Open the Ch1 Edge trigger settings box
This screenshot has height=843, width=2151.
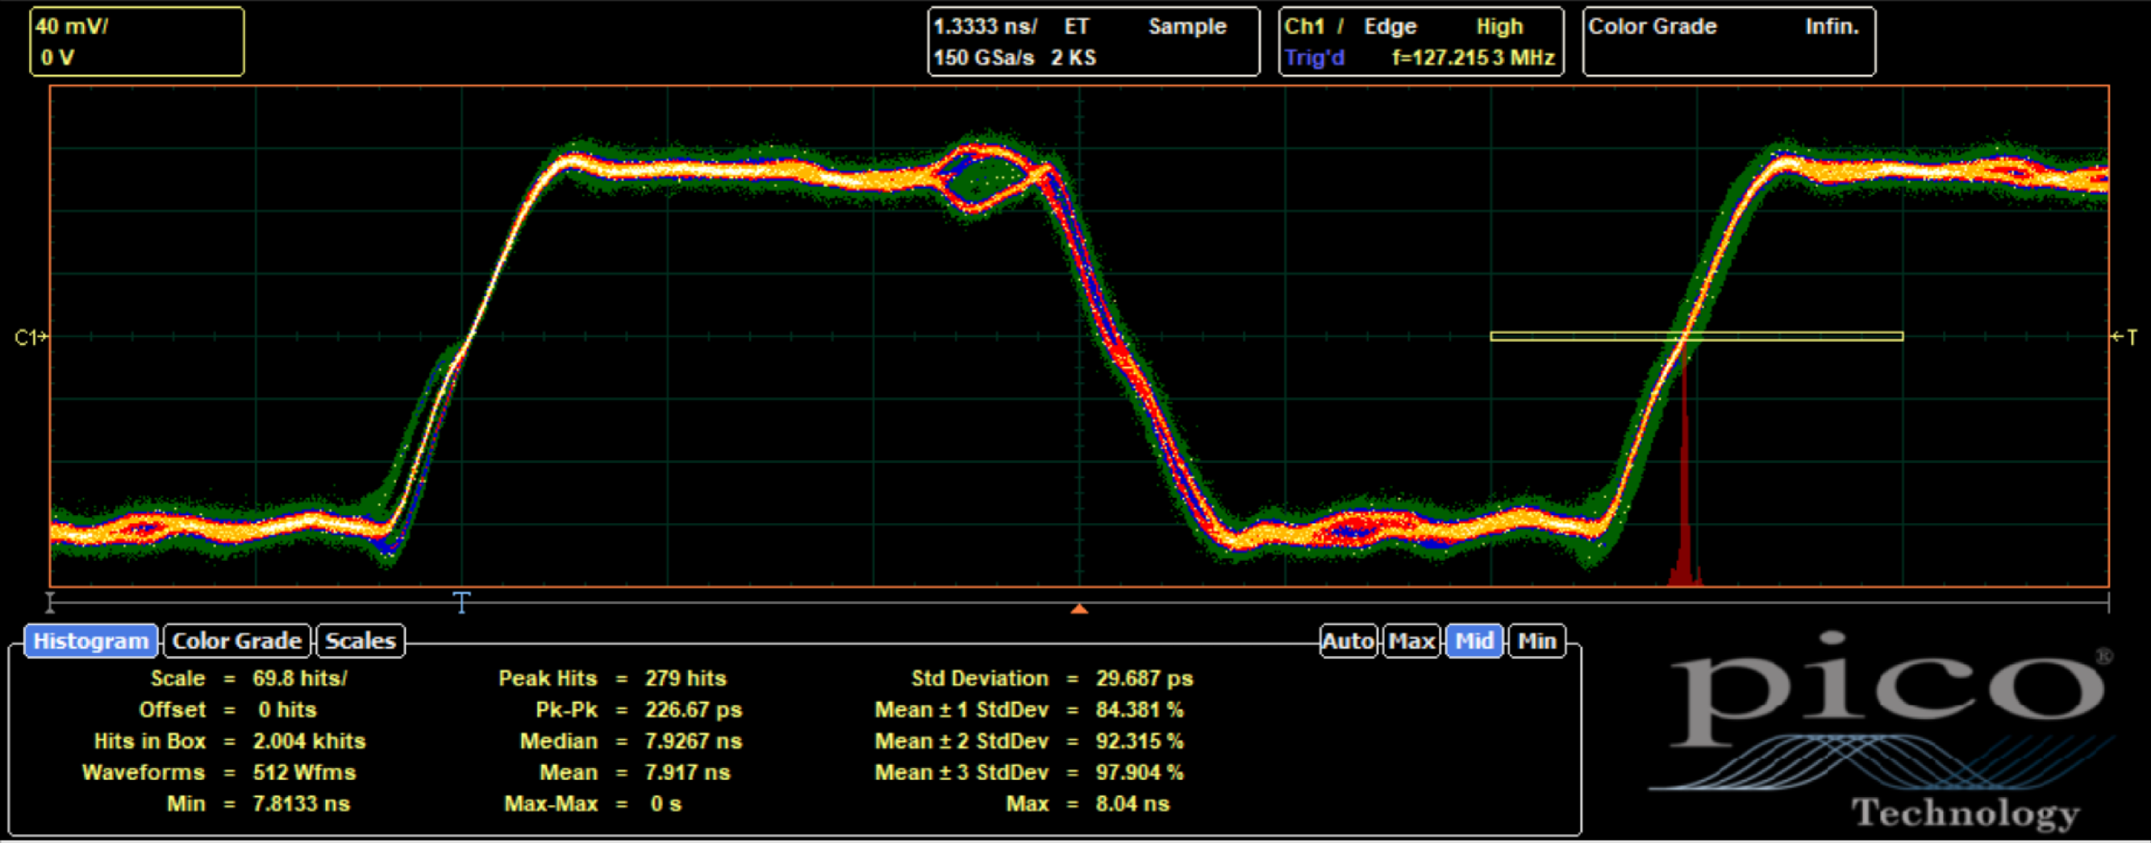(x=1420, y=42)
